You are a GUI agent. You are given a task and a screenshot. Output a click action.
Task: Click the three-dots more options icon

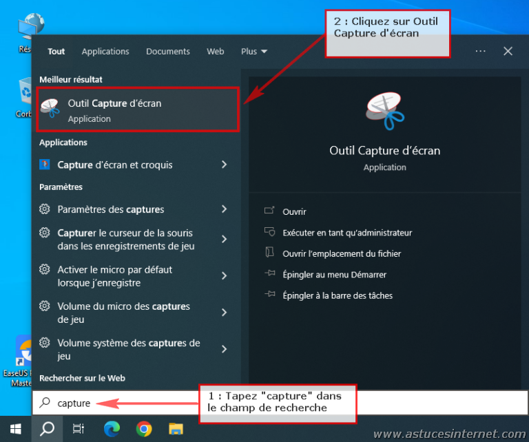click(480, 51)
